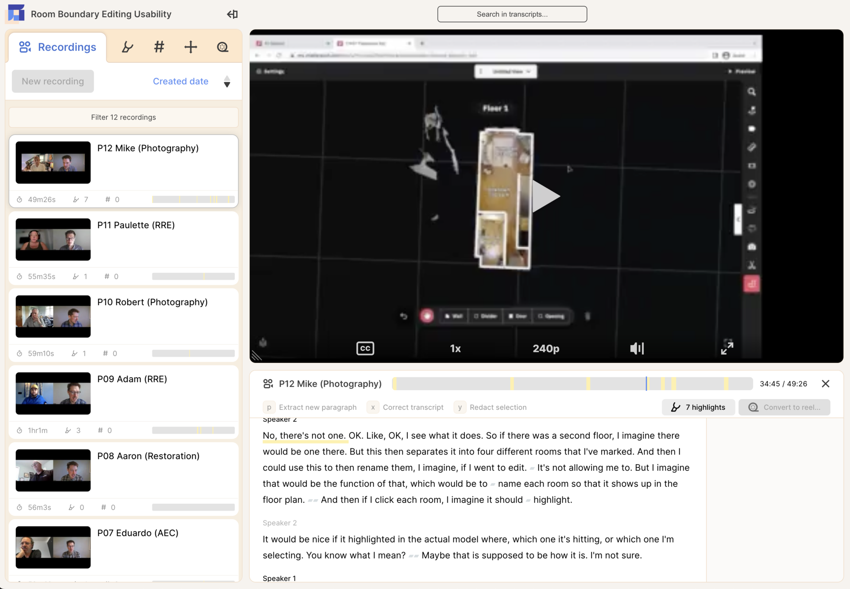Open the 7 highlights list
The height and width of the screenshot is (589, 850).
point(698,407)
